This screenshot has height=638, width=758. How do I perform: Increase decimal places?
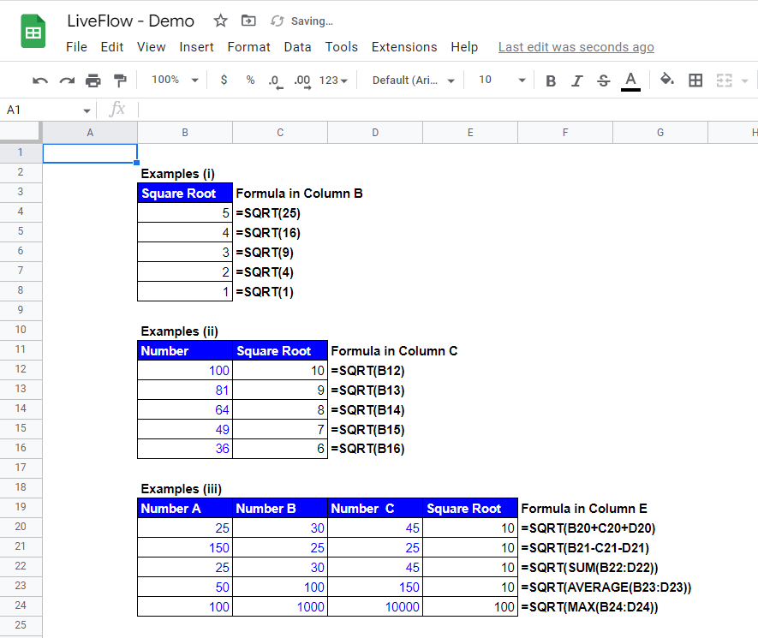tap(302, 81)
